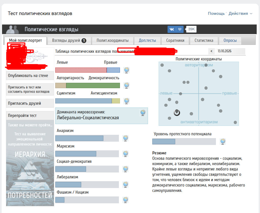Image resolution: width=260 pixels, height=213 pixels.
Task: Switch to the Взгляды друзей tab
Action: pos(69,41)
